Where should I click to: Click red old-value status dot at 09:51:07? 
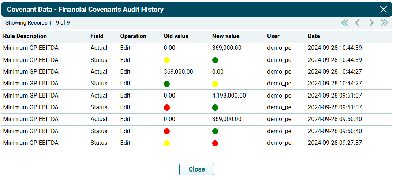(167, 107)
